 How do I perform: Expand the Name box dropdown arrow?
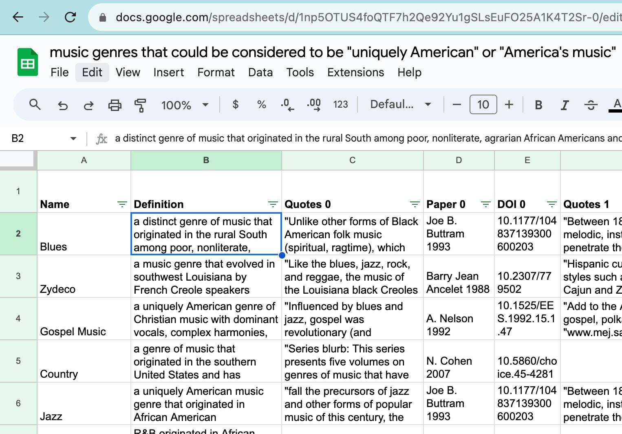[x=73, y=139]
